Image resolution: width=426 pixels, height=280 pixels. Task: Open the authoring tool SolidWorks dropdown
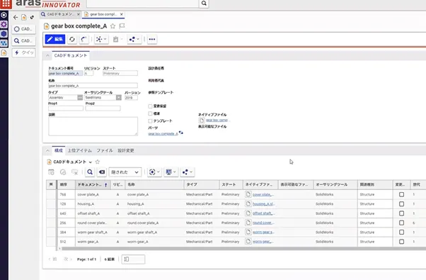coord(119,97)
